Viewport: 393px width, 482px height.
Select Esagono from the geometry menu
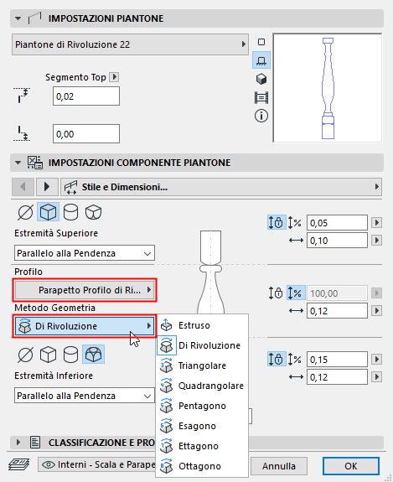tap(202, 426)
